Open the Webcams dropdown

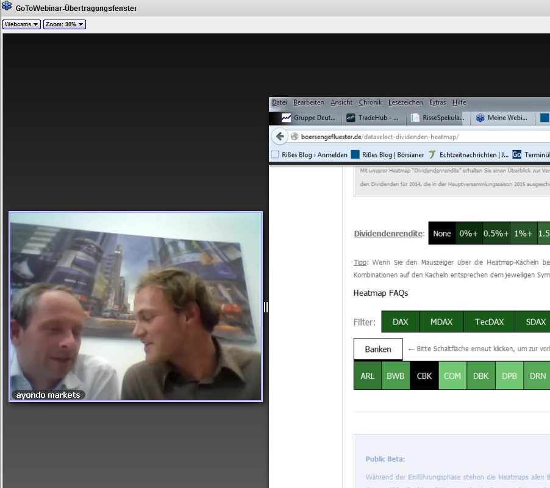point(21,24)
